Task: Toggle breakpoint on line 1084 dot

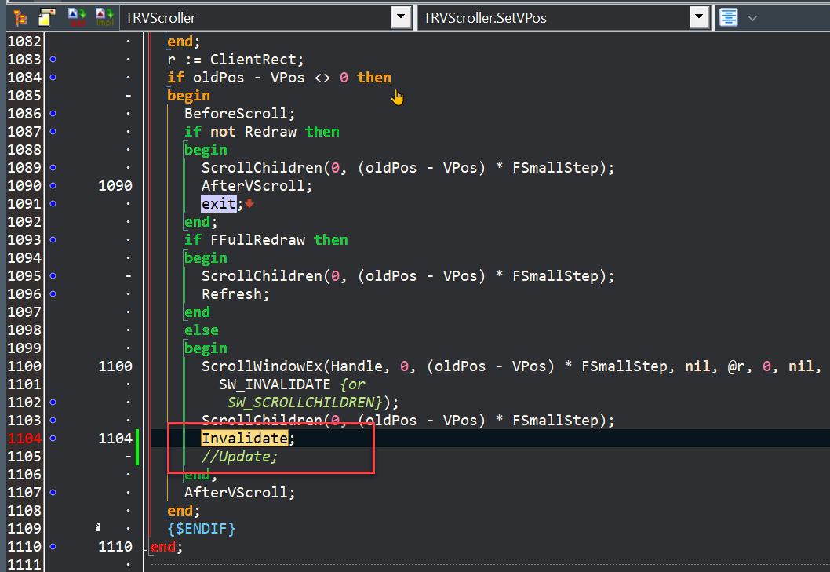Action: (53, 78)
